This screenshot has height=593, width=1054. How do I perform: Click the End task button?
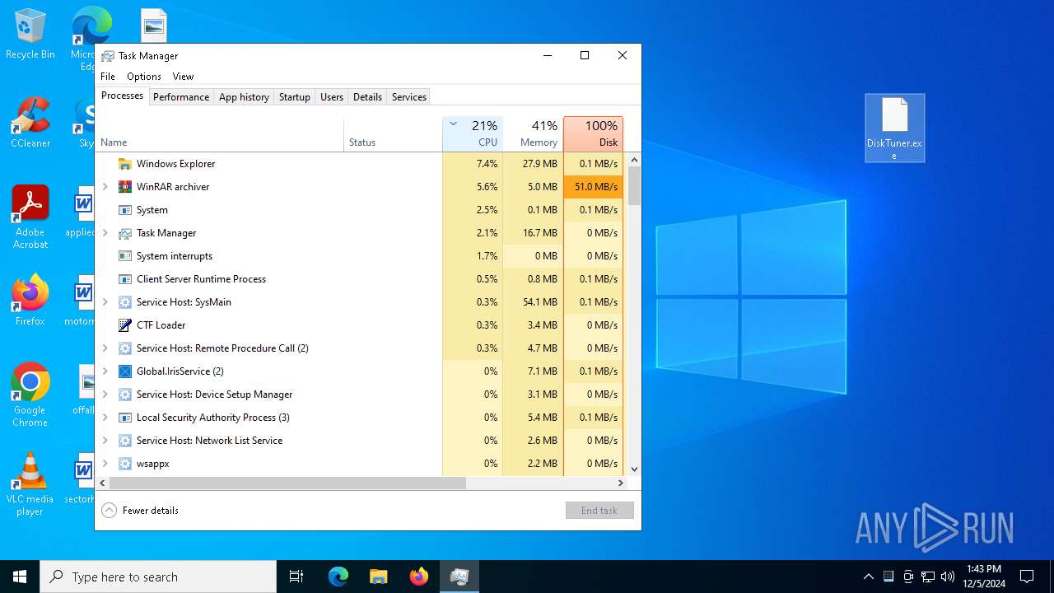[x=599, y=511]
